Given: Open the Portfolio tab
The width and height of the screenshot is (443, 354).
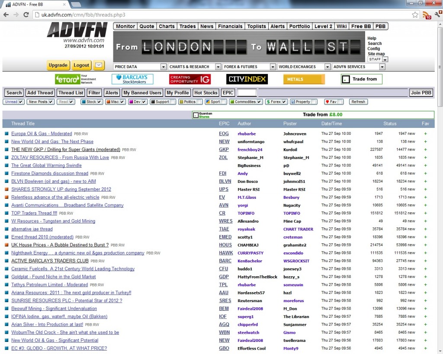Looking at the screenshot, I should [299, 26].
